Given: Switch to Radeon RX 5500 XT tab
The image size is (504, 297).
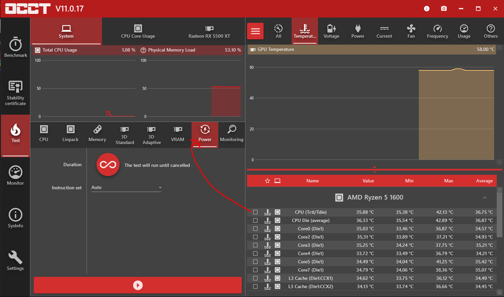Looking at the screenshot, I should tap(209, 31).
